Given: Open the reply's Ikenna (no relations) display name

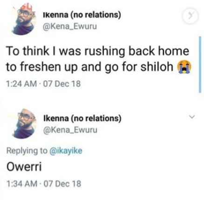Looking at the screenshot, I should tap(82, 118).
